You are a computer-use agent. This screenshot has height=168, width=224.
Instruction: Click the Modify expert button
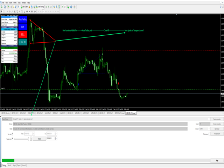[217, 134]
